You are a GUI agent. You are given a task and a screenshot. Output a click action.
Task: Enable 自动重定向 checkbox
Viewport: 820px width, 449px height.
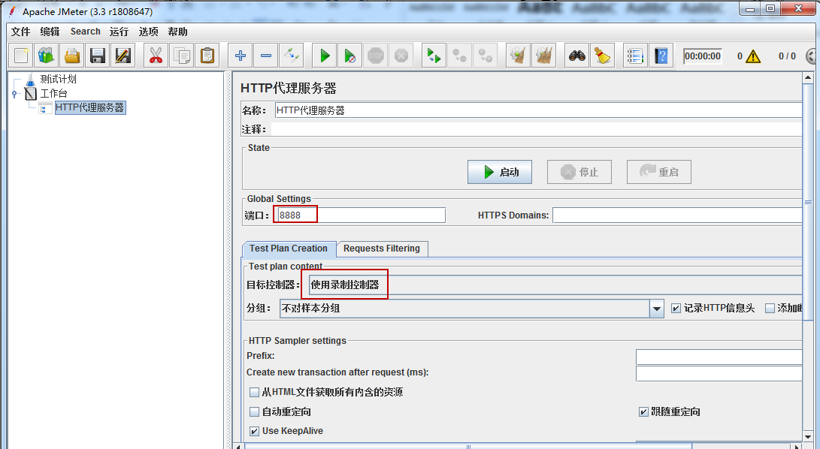coord(254,412)
